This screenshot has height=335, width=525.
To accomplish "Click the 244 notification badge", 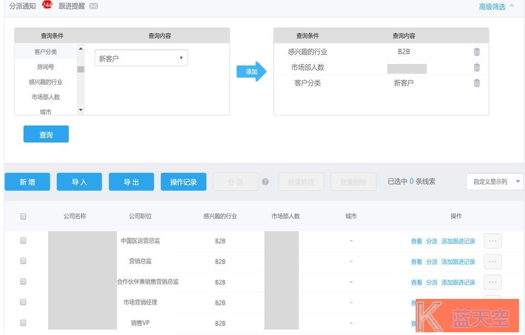I will pyautogui.click(x=47, y=6).
